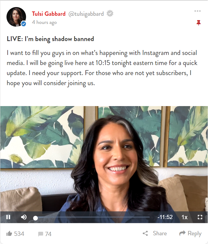Click the video progress scrubber handle
This screenshot has width=208, height=244.
[x=36, y=218]
